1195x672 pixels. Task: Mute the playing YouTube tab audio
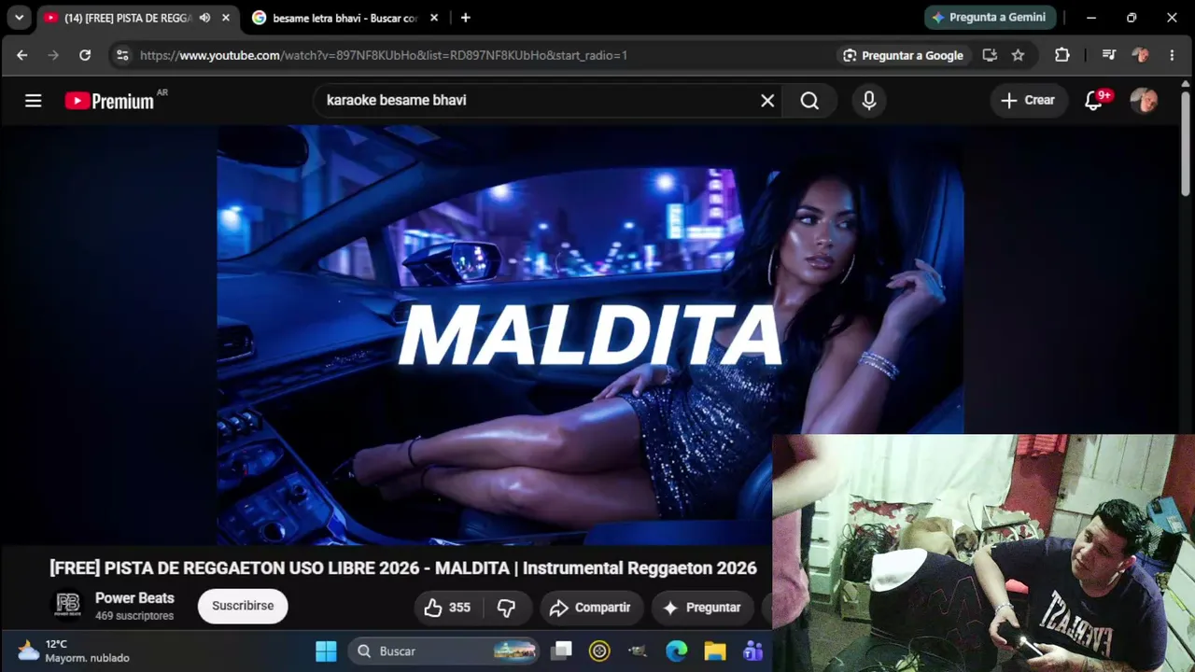point(204,18)
